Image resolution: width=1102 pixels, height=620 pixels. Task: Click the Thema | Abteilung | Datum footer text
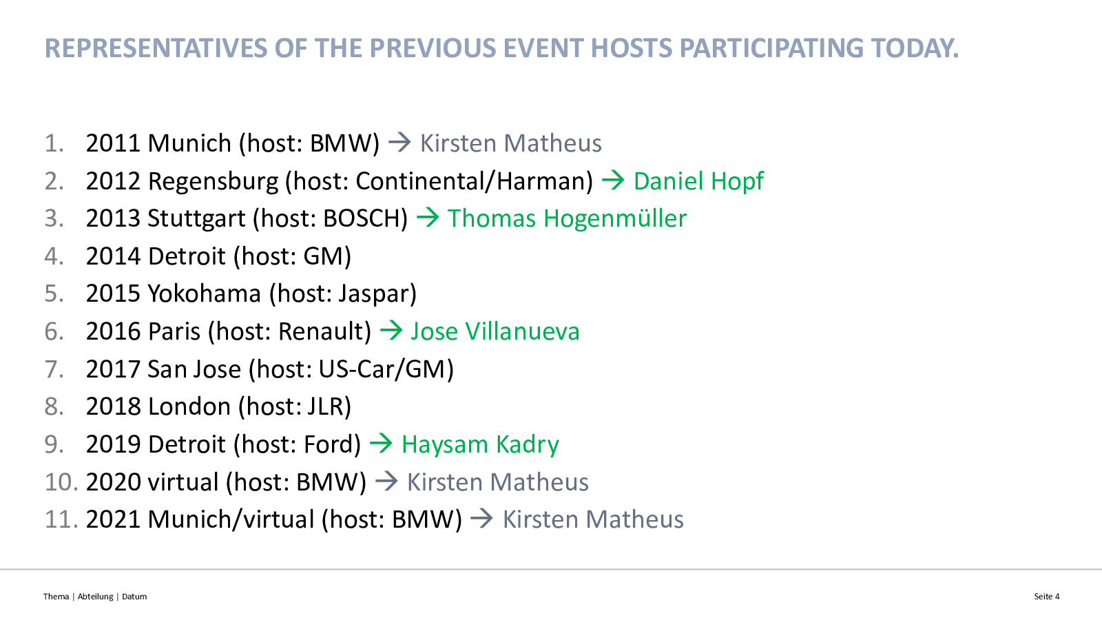pyautogui.click(x=95, y=597)
